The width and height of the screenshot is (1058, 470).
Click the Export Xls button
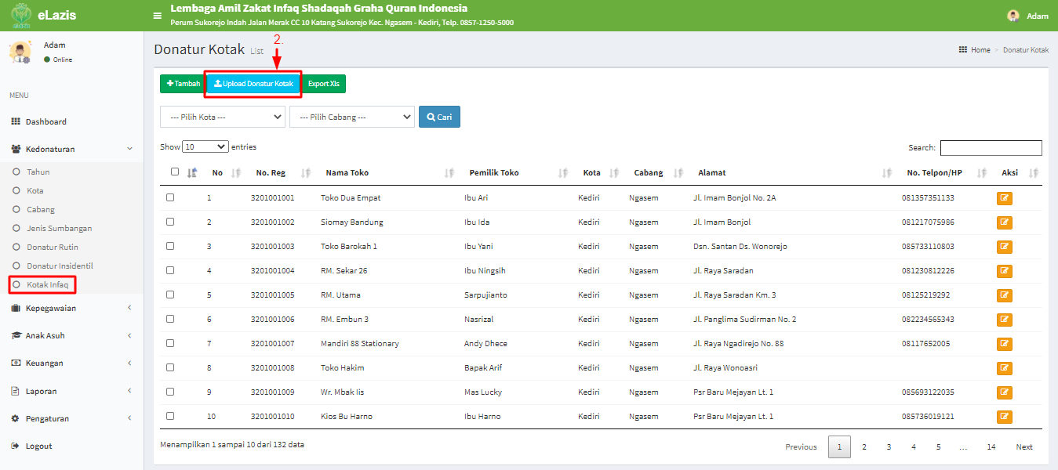point(324,83)
